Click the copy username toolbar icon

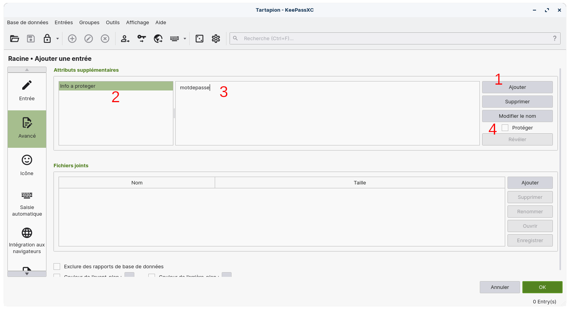pyautogui.click(x=125, y=38)
